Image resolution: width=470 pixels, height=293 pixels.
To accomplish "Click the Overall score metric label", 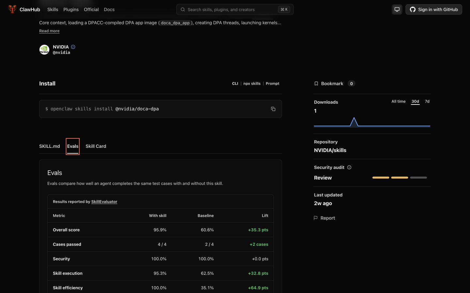I will (66, 230).
